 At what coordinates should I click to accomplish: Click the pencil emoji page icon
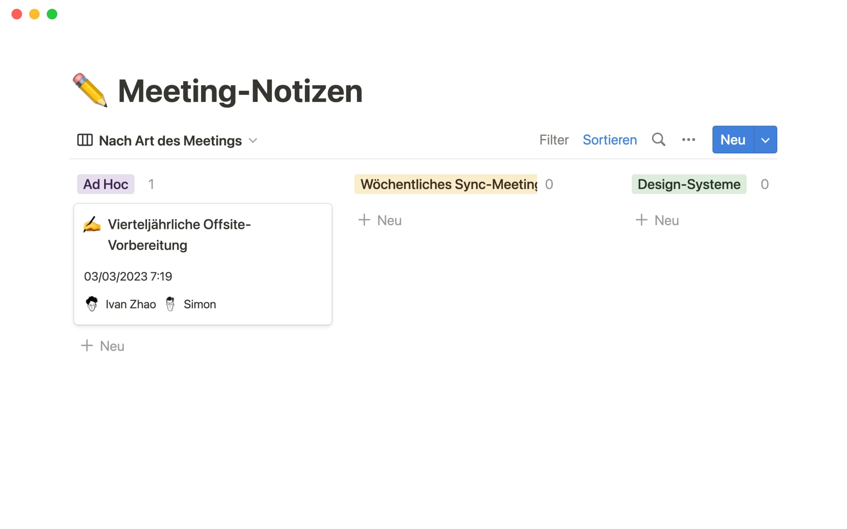pos(90,90)
